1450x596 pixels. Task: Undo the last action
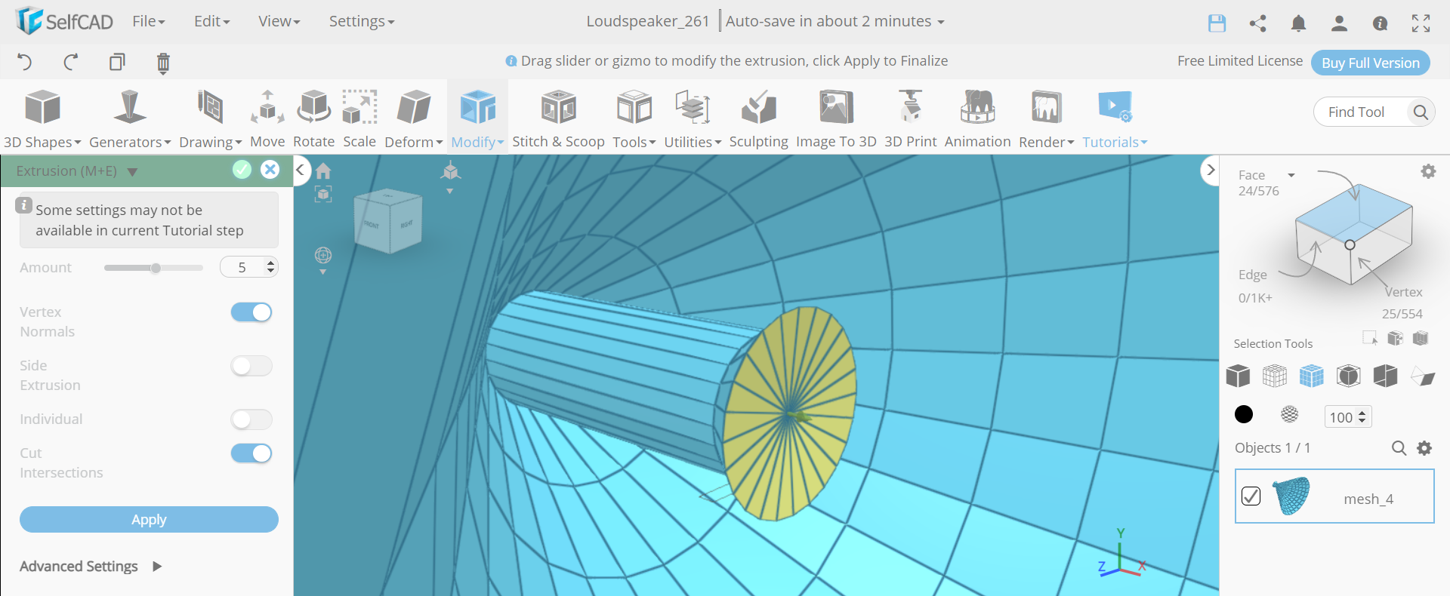click(x=25, y=62)
